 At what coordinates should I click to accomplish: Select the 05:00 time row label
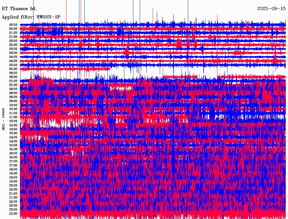tap(13, 65)
